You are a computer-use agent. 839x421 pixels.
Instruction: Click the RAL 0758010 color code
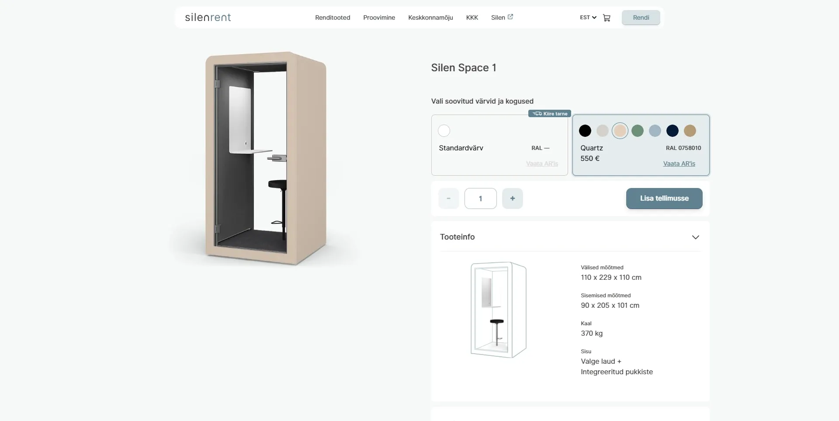[683, 148]
